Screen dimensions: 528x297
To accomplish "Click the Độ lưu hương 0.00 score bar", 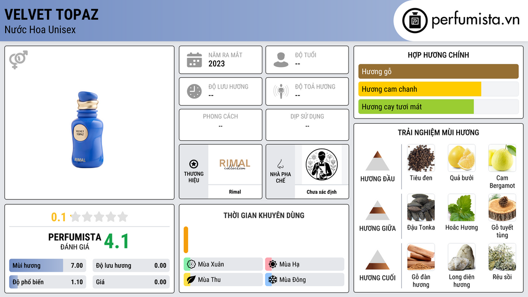I will 131,266.
